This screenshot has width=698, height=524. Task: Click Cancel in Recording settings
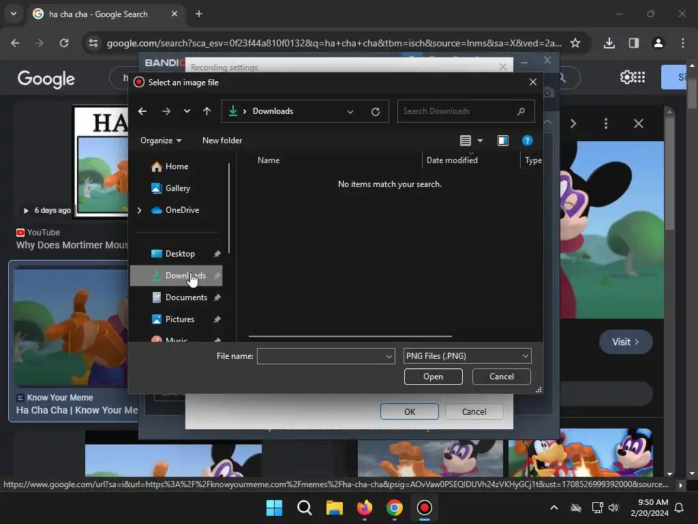coord(474,411)
